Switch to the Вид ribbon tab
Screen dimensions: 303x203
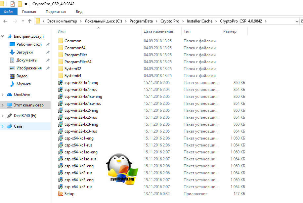point(79,12)
